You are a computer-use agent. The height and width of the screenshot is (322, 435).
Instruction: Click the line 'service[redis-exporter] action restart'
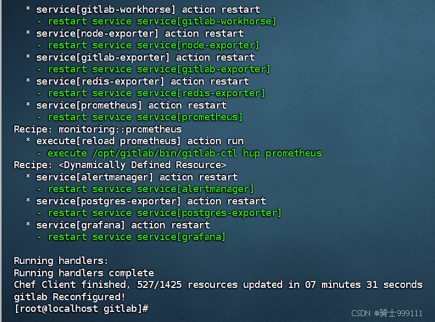(142, 81)
